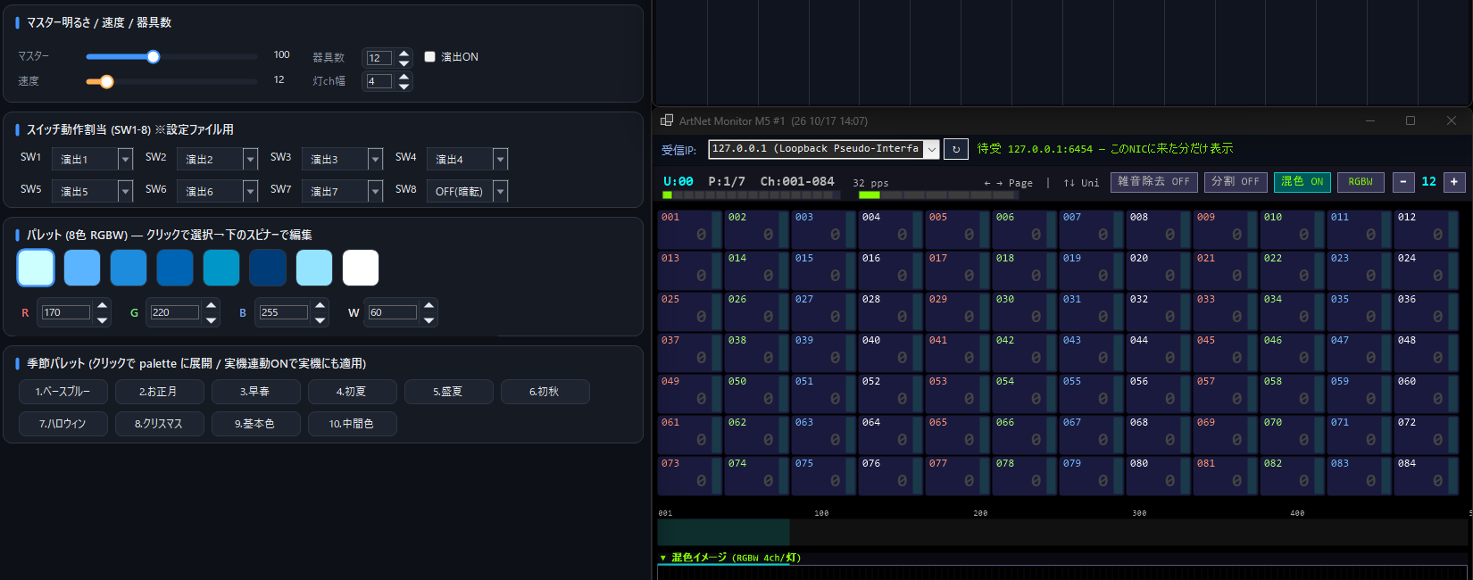Image resolution: width=1473 pixels, height=580 pixels.
Task: Toggle the RGBW mode button
Action: click(1361, 181)
